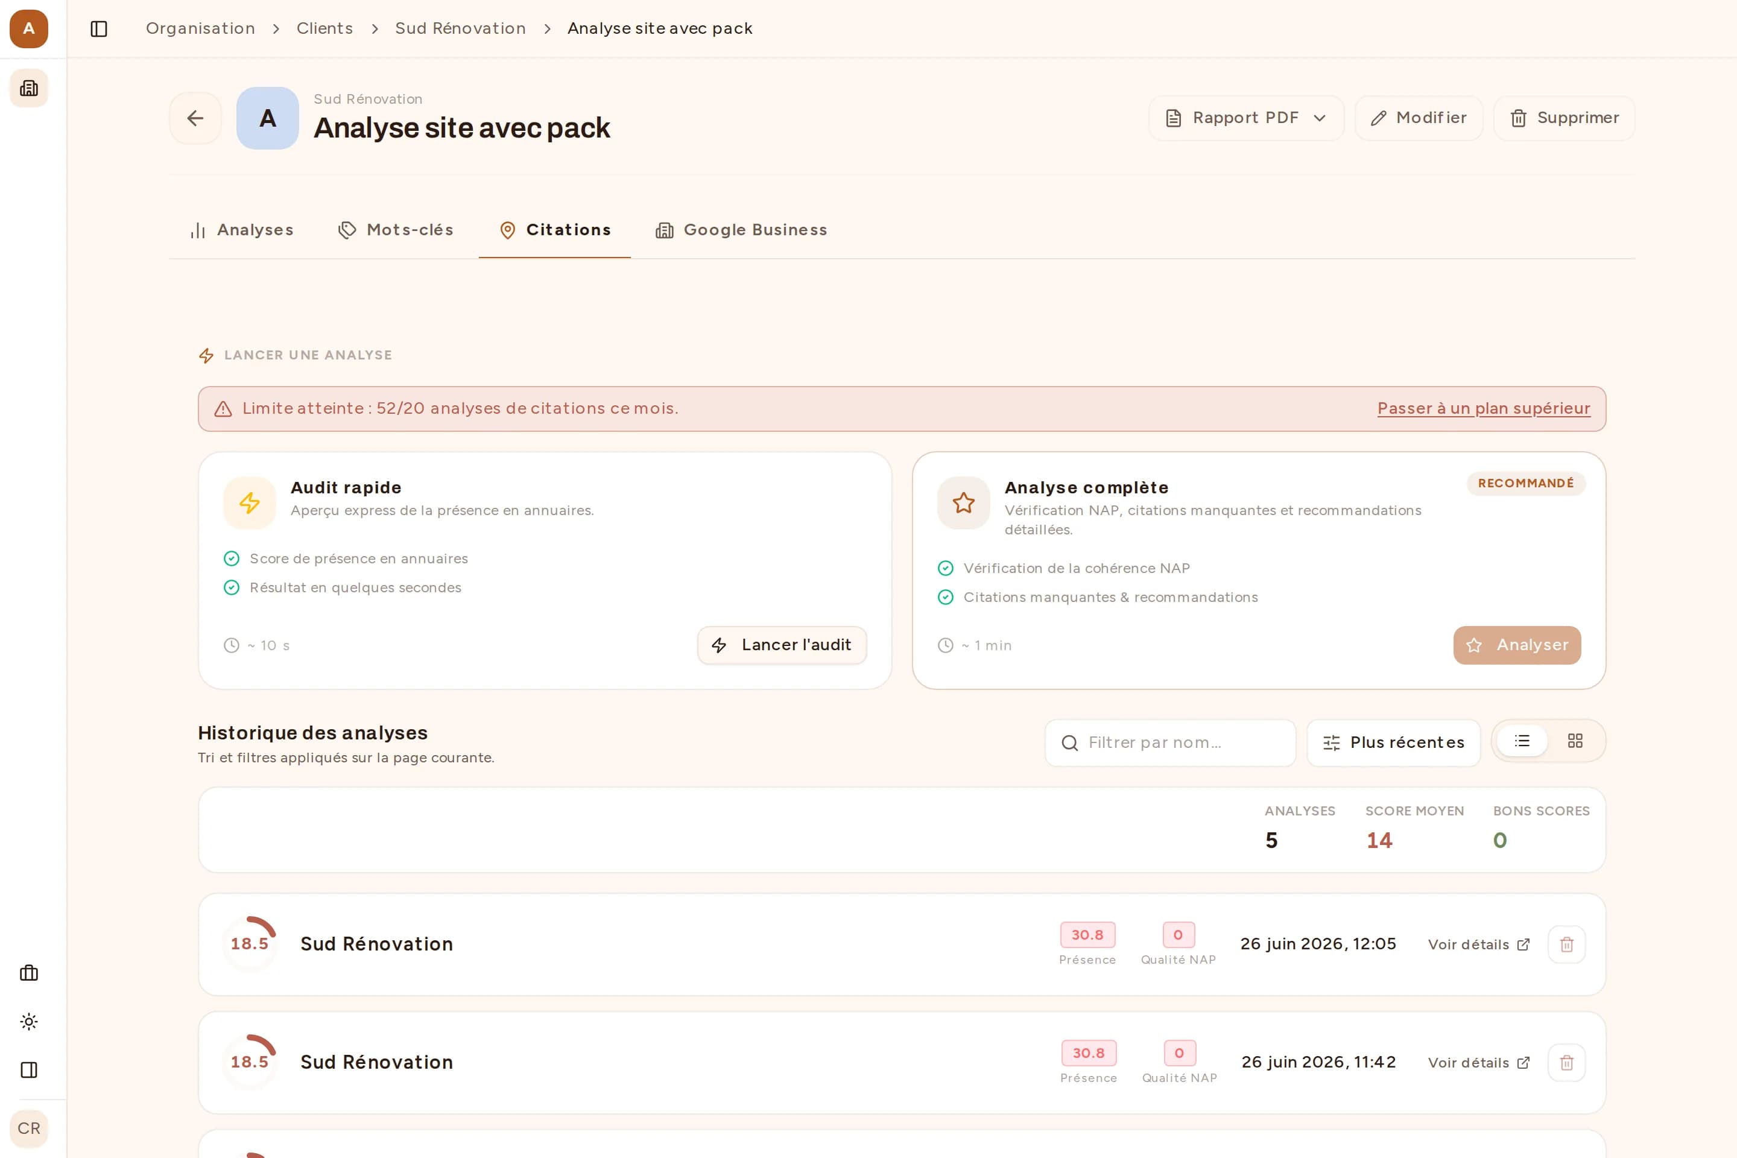Go back with the left arrow button
This screenshot has width=1737, height=1158.
pyautogui.click(x=195, y=118)
